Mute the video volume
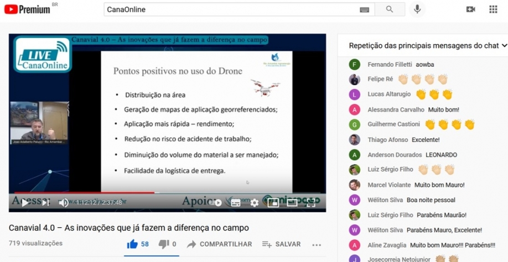 tap(64, 203)
